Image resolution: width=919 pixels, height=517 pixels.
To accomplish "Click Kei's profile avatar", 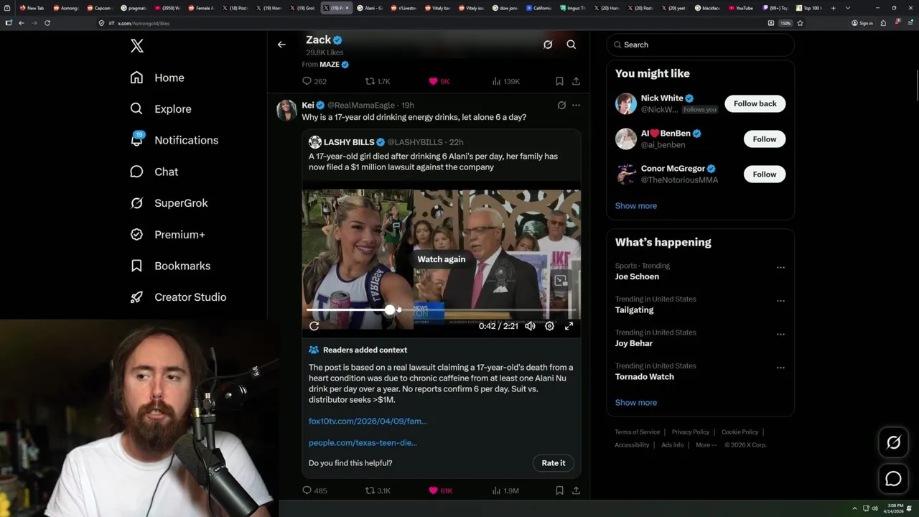I will click(286, 110).
